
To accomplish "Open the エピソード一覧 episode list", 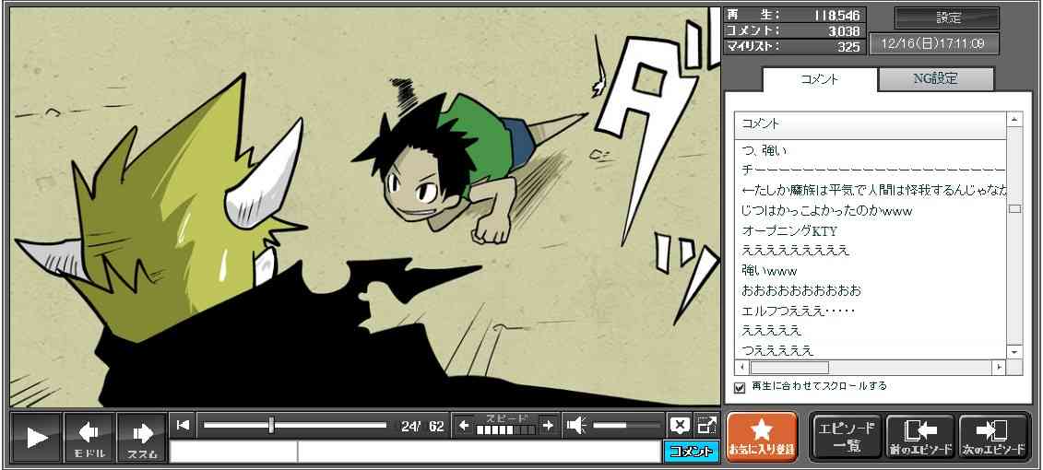I will [846, 437].
